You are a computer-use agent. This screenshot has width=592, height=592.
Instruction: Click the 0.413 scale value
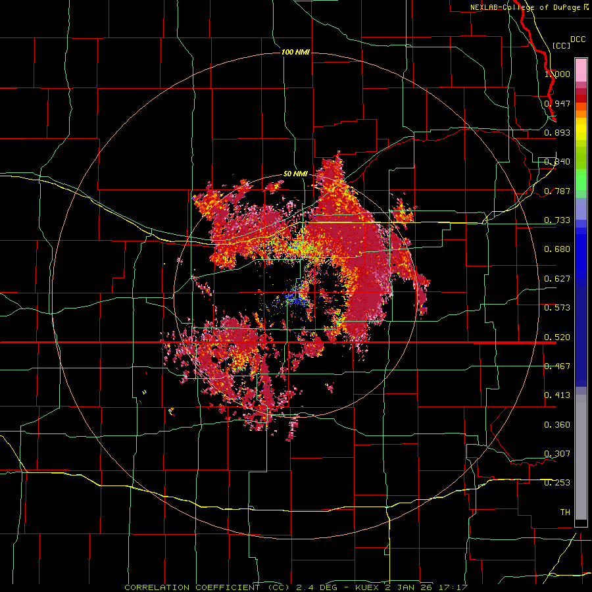point(557,395)
